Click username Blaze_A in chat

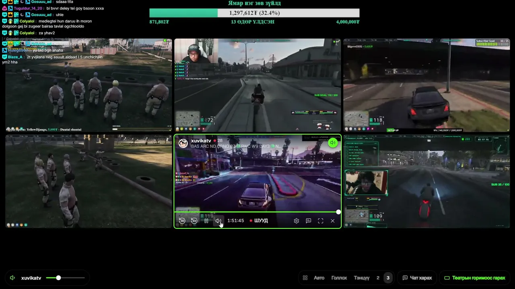[15, 57]
